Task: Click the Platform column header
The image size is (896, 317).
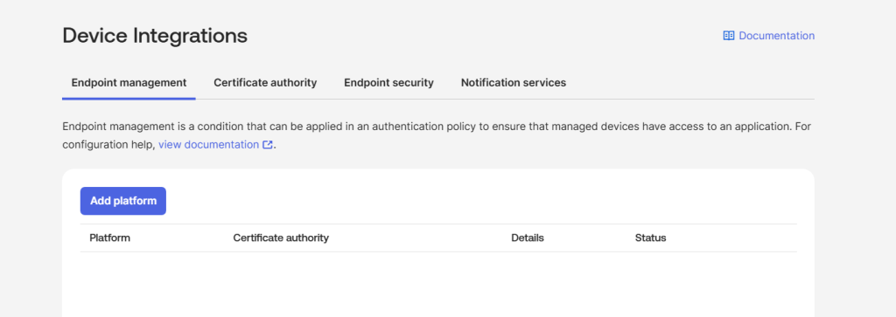Action: point(109,238)
